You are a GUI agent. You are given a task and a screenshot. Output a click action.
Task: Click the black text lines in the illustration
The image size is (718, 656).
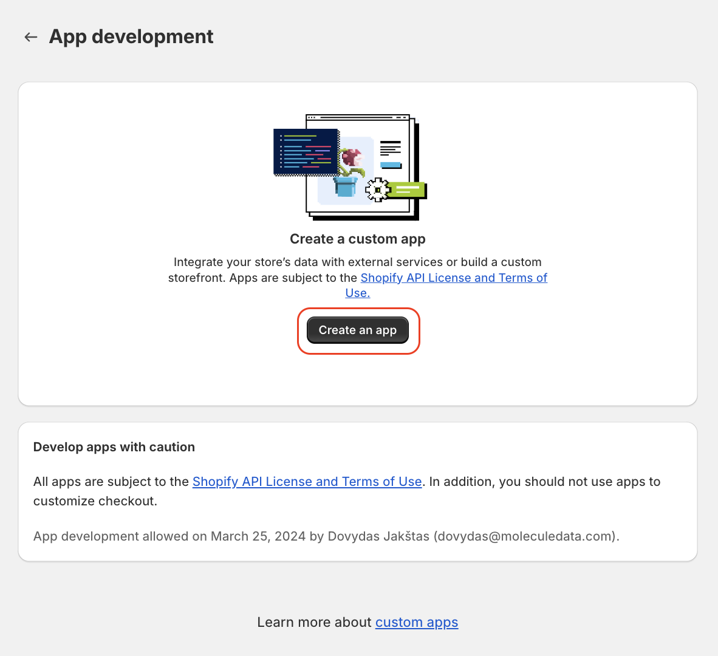pyautogui.click(x=390, y=148)
